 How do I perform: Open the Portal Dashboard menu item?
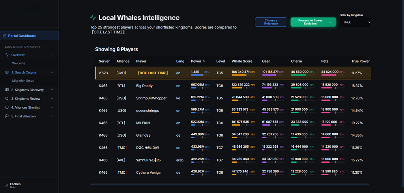pyautogui.click(x=29, y=36)
